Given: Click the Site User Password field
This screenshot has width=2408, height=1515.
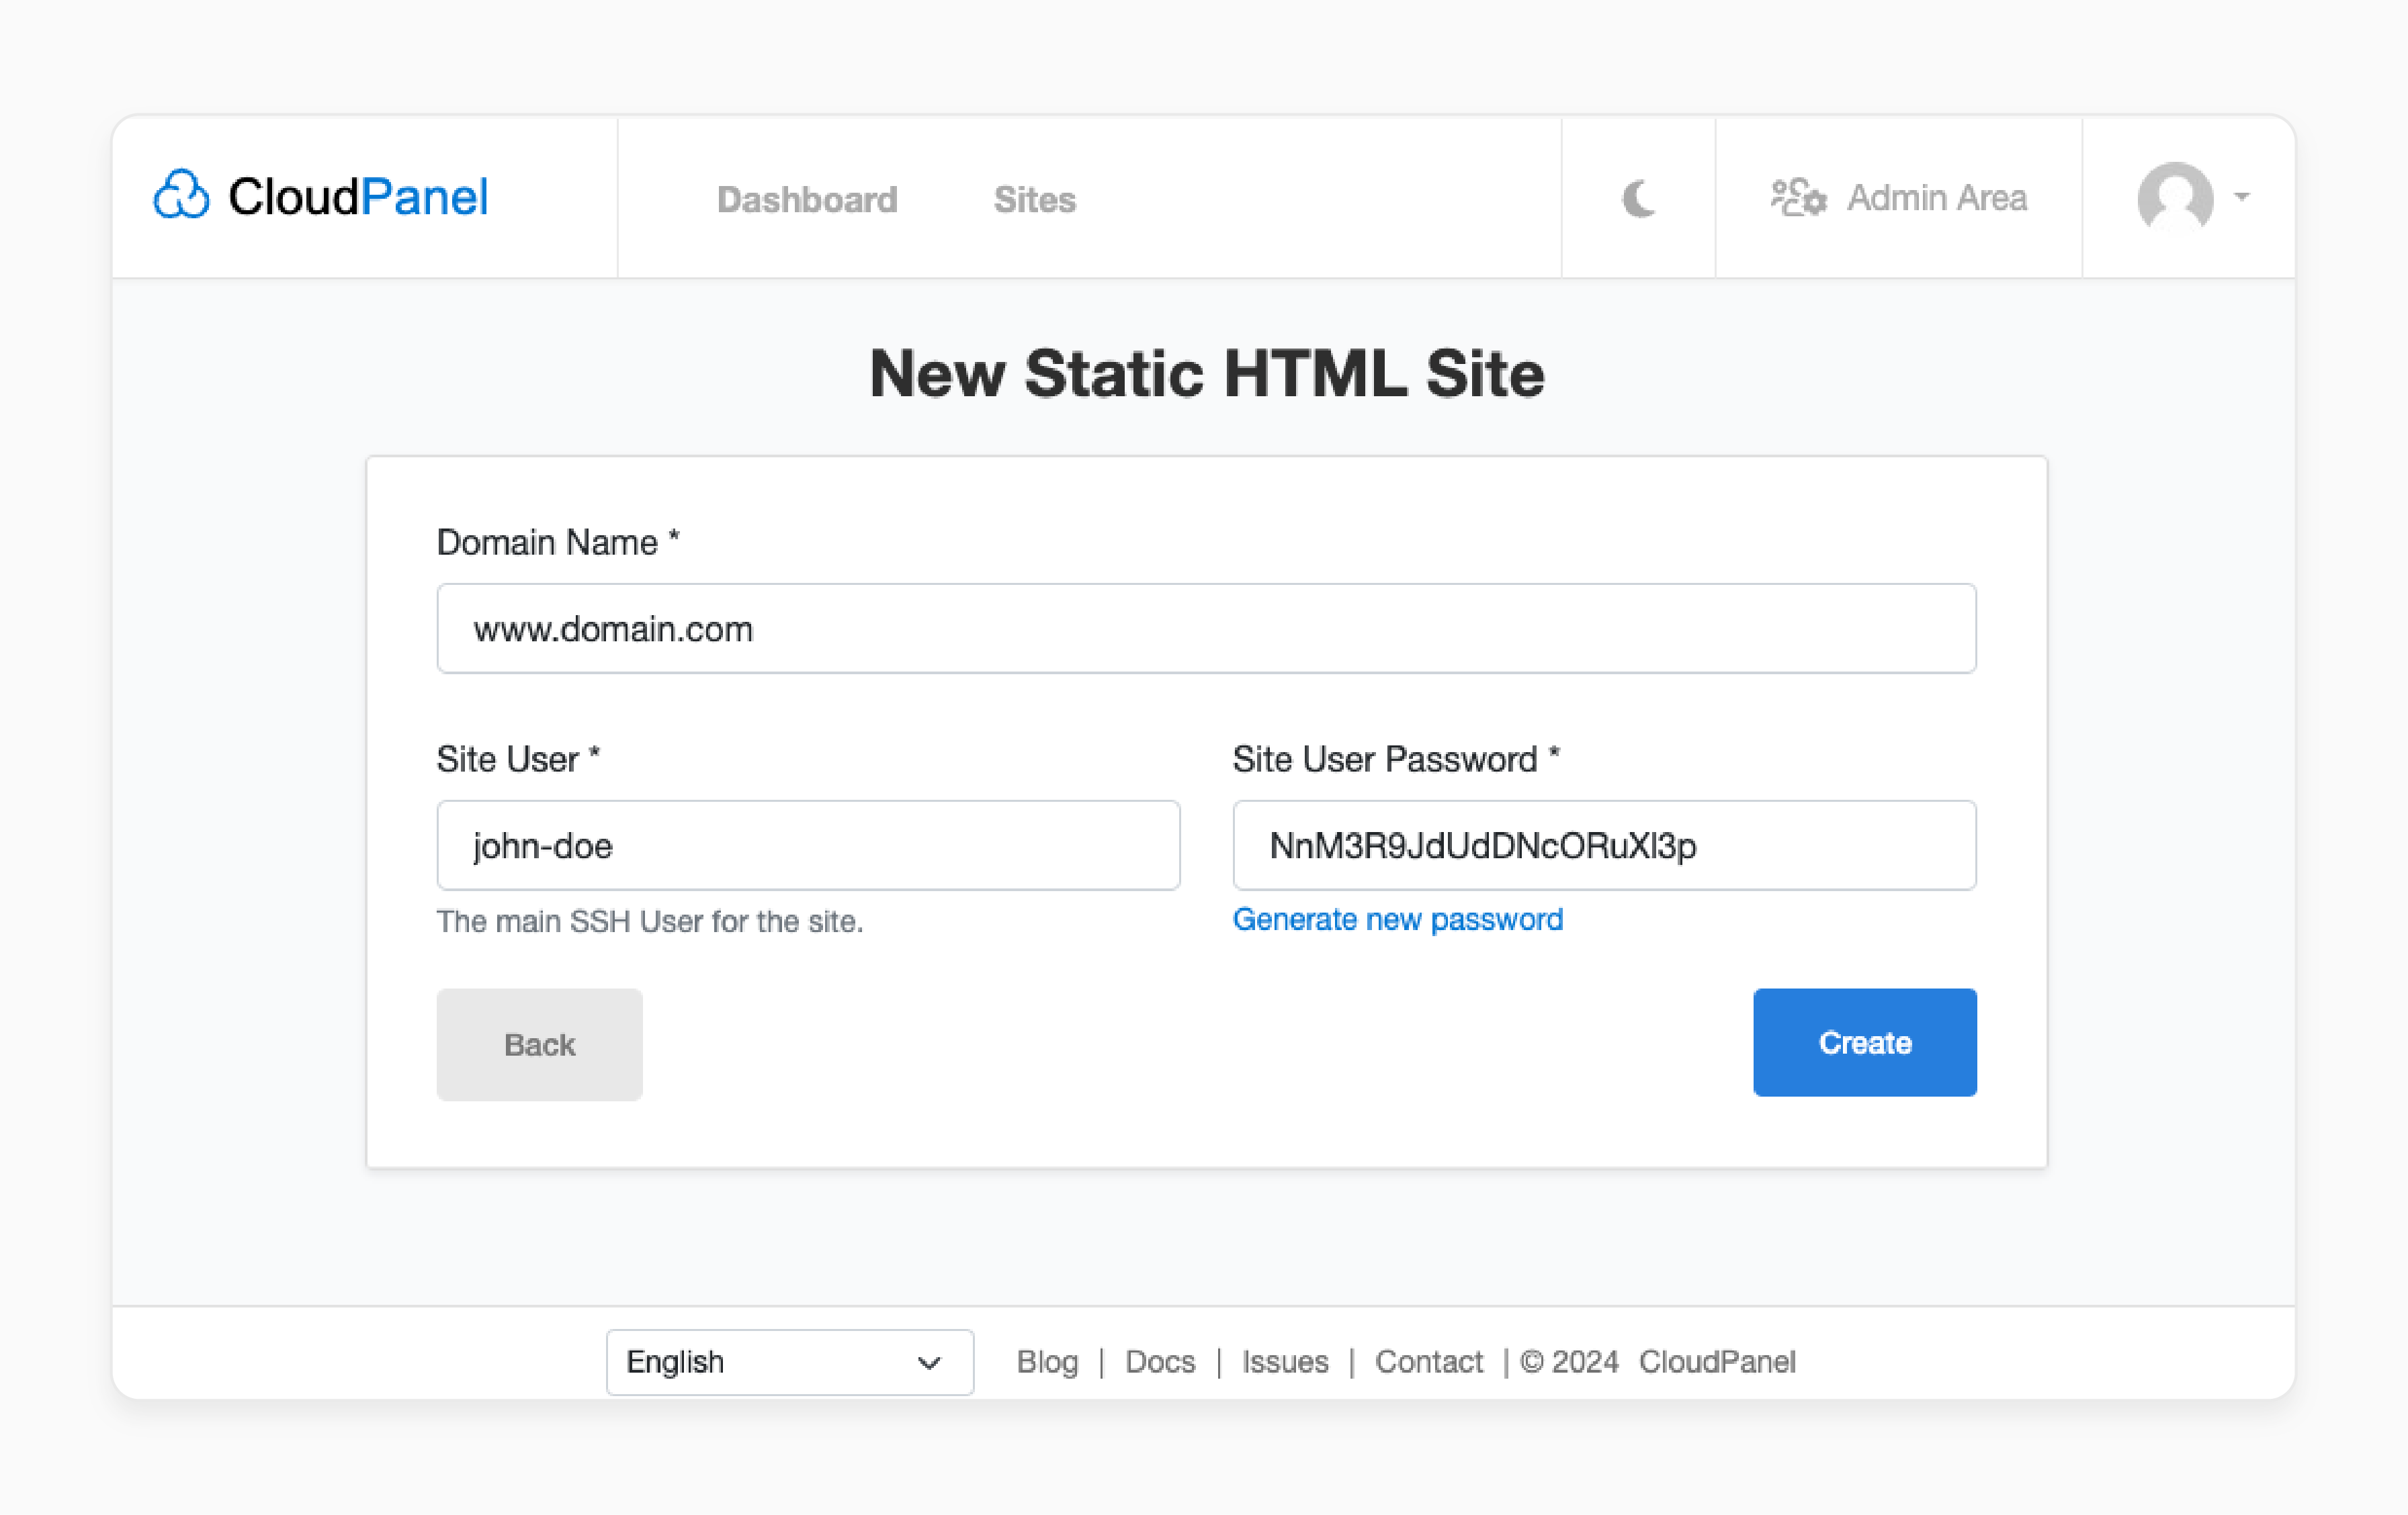Looking at the screenshot, I should tap(1604, 845).
